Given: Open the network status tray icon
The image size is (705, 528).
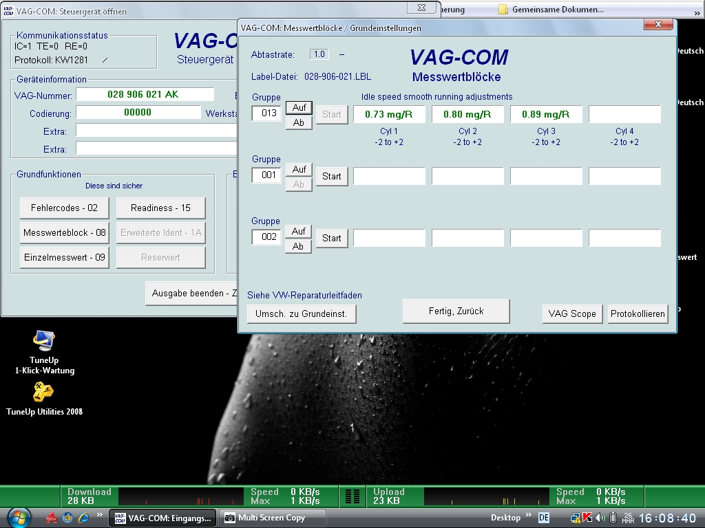Looking at the screenshot, I should pyautogui.click(x=576, y=518).
